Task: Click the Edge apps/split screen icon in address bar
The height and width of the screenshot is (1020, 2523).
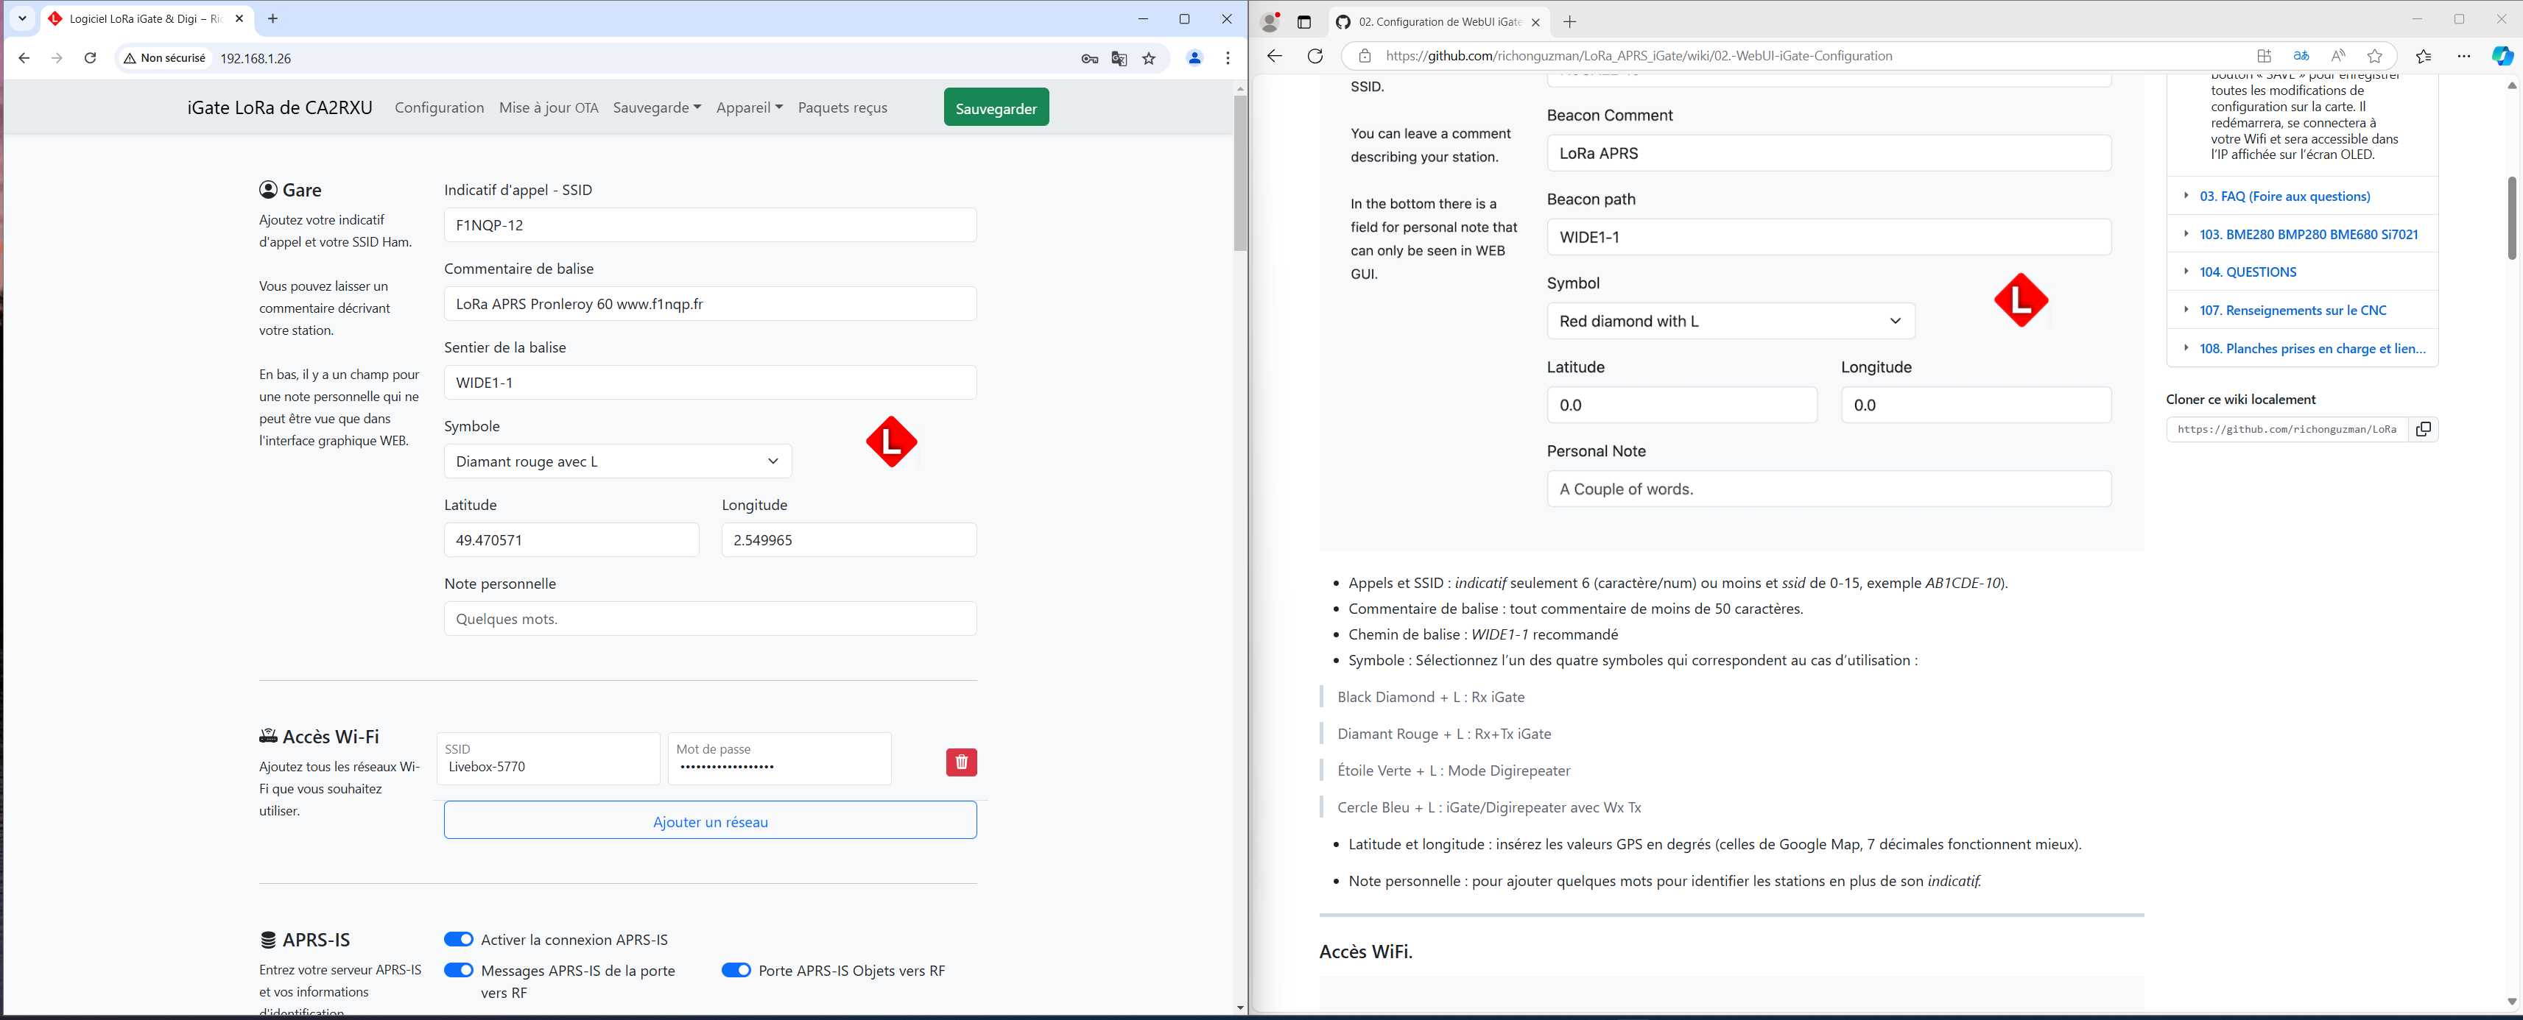Action: tap(2264, 56)
